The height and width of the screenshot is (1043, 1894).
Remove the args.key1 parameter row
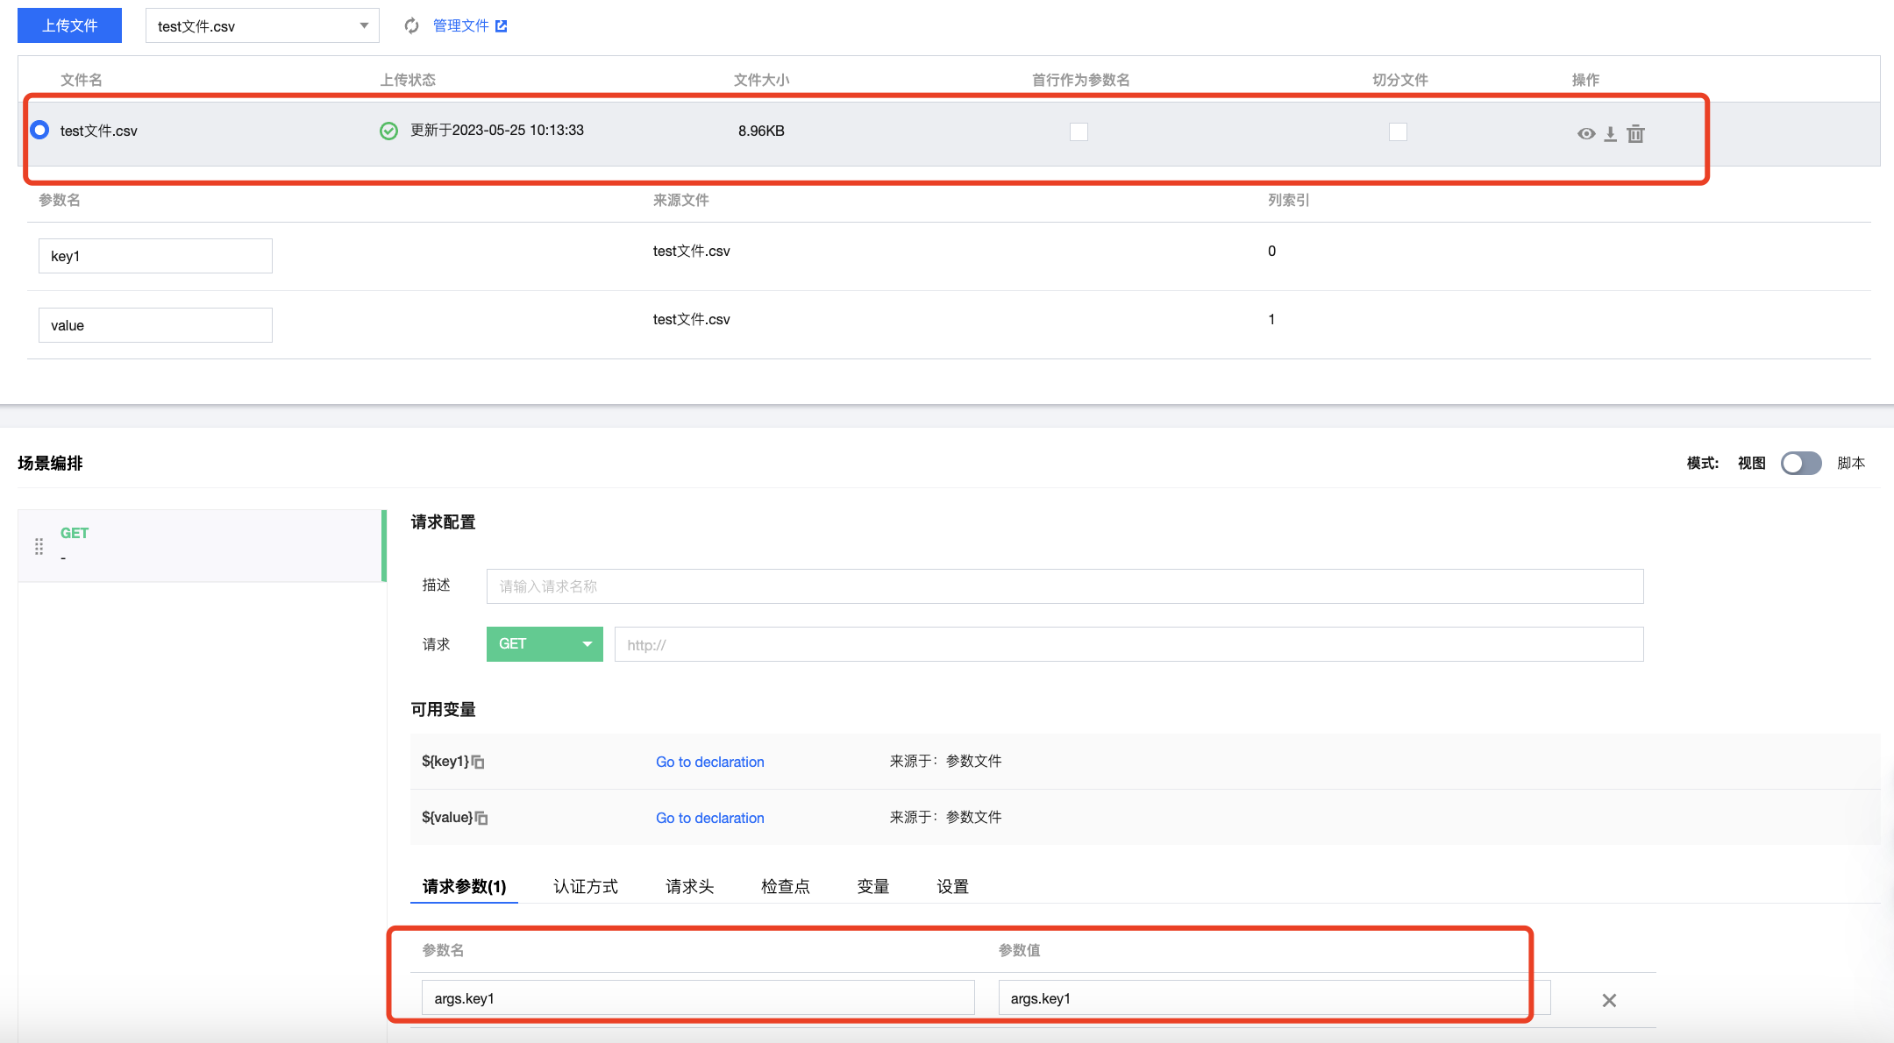(1609, 1000)
